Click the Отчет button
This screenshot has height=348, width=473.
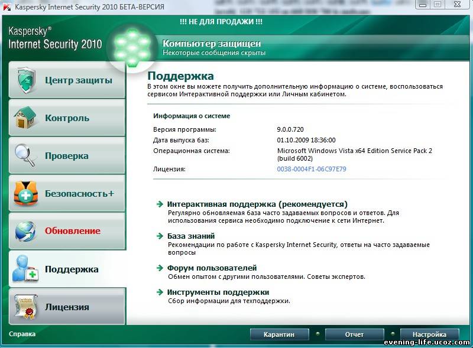(354, 334)
